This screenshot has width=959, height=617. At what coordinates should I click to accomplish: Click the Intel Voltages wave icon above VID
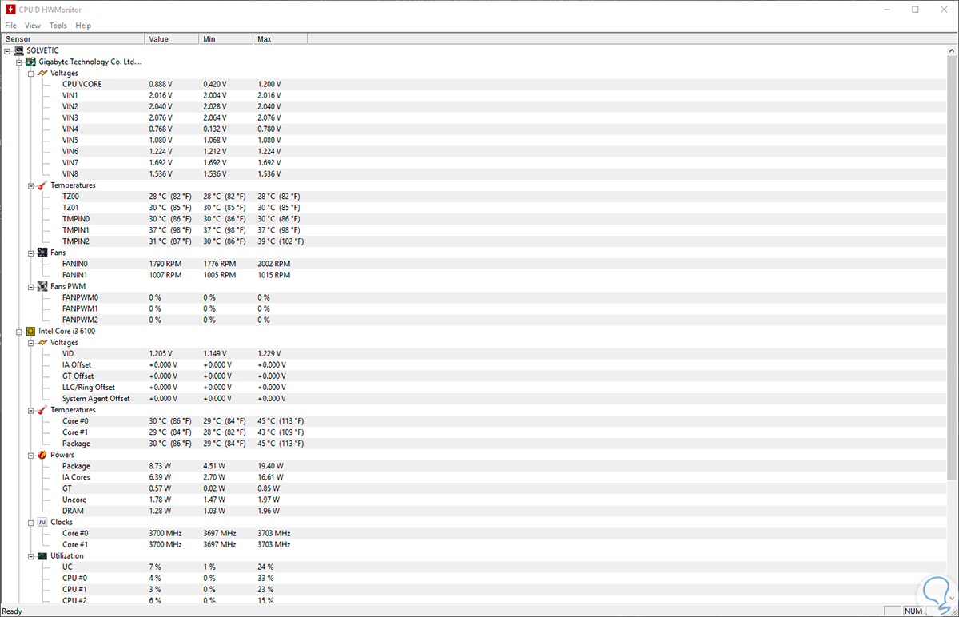pos(42,342)
